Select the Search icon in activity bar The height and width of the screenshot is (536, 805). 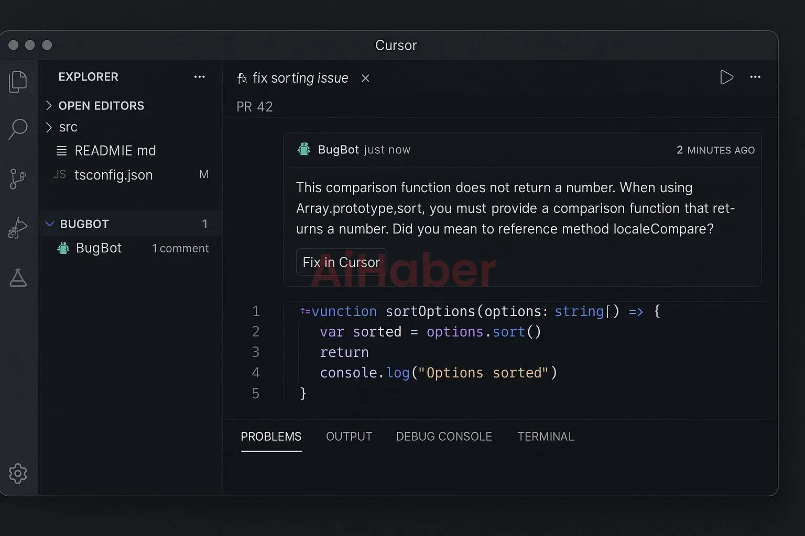[x=18, y=128]
